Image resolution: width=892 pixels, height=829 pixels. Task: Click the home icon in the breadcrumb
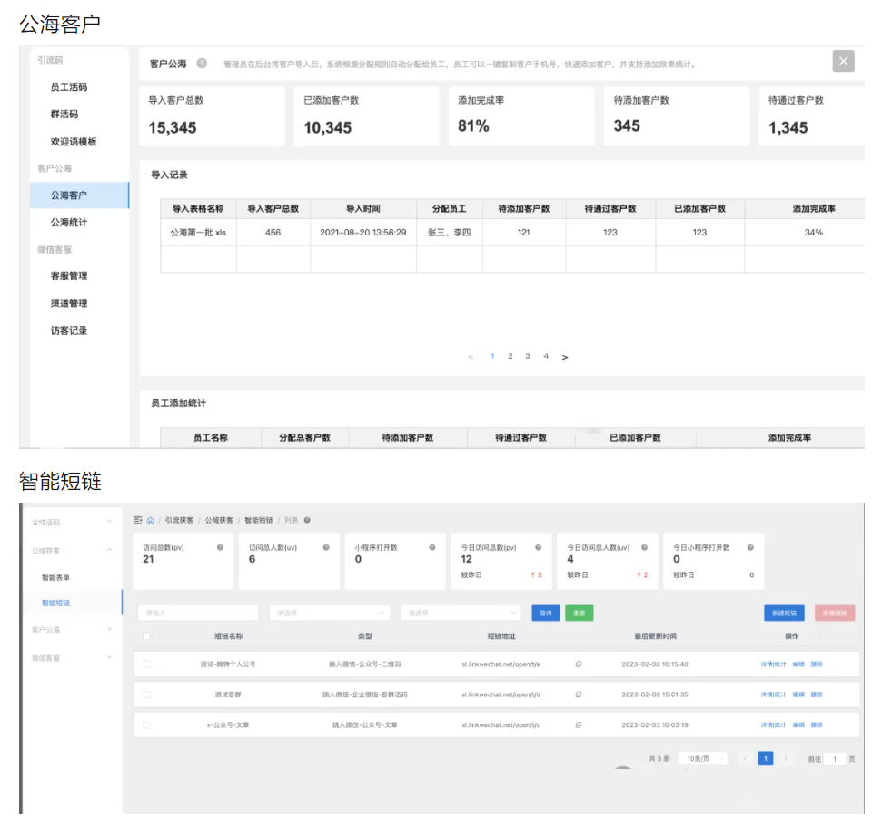pos(150,520)
